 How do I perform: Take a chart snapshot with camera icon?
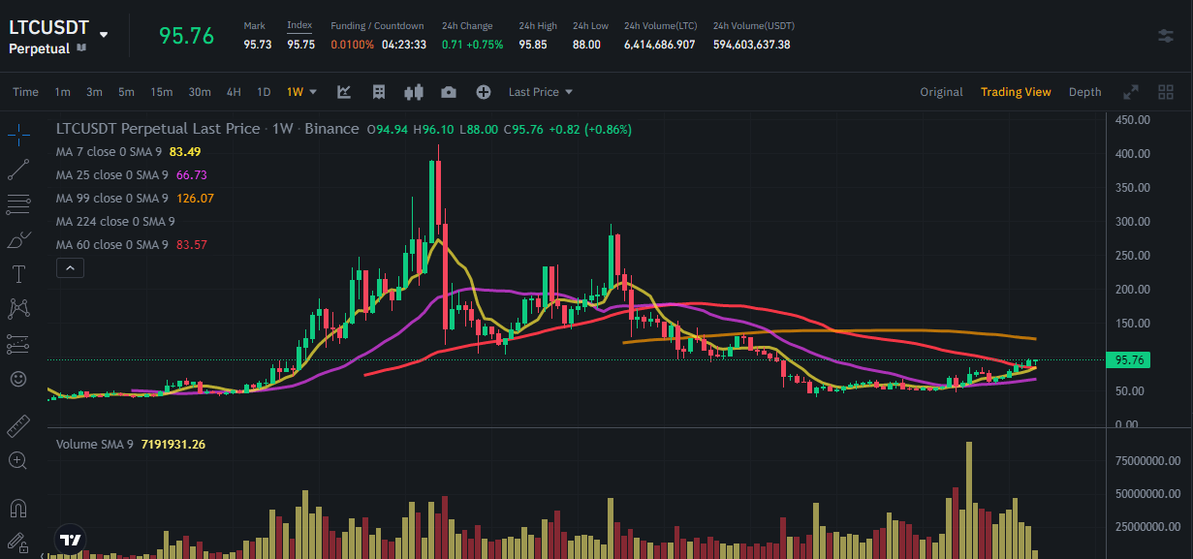coord(449,92)
